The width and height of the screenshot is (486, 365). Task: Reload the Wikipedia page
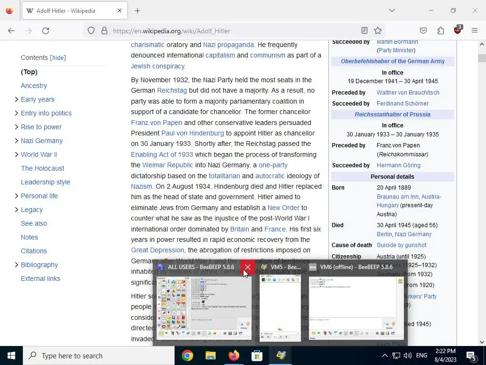pyautogui.click(x=46, y=31)
